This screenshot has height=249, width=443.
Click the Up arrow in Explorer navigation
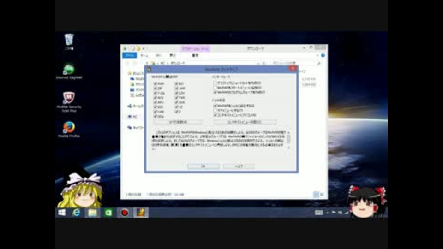click(x=147, y=63)
